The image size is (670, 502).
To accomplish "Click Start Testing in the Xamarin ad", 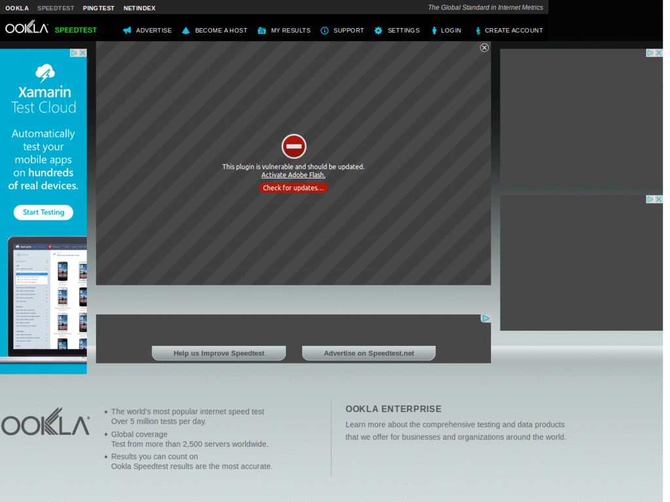I will coord(43,212).
